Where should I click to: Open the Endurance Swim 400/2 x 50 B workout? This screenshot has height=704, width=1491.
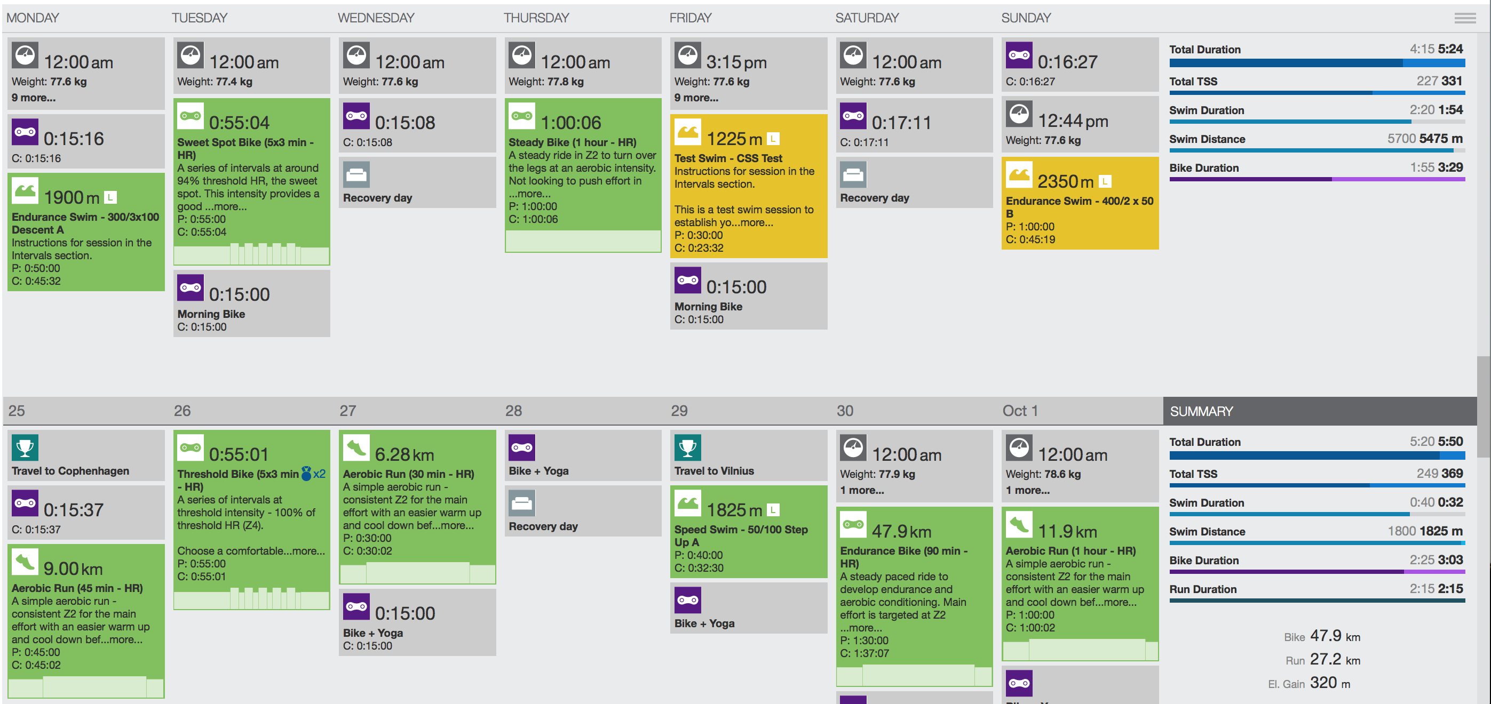pos(1079,207)
